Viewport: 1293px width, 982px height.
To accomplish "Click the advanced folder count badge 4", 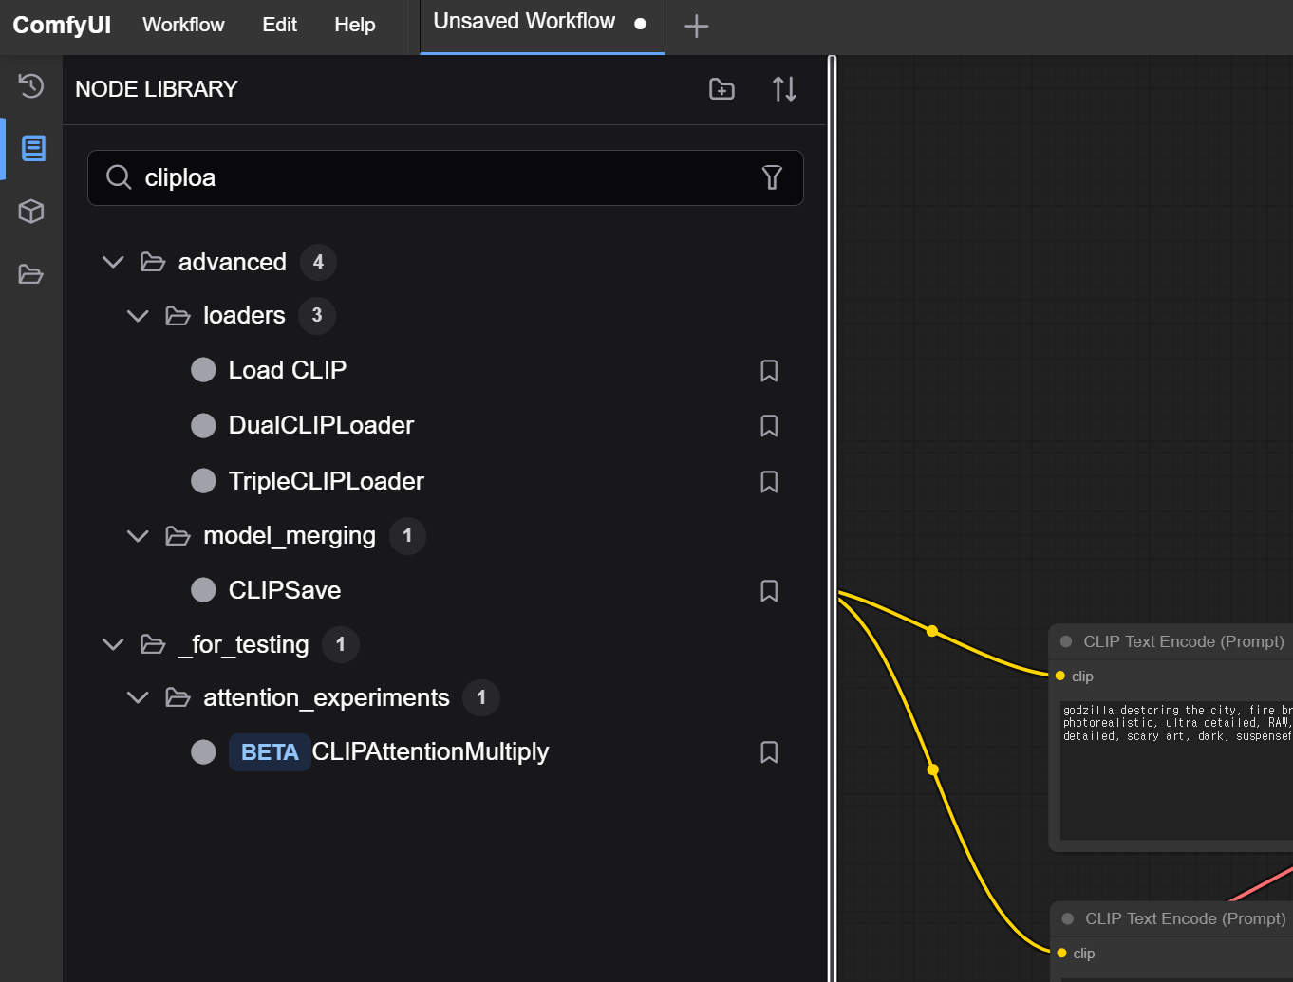I will pyautogui.click(x=318, y=262).
